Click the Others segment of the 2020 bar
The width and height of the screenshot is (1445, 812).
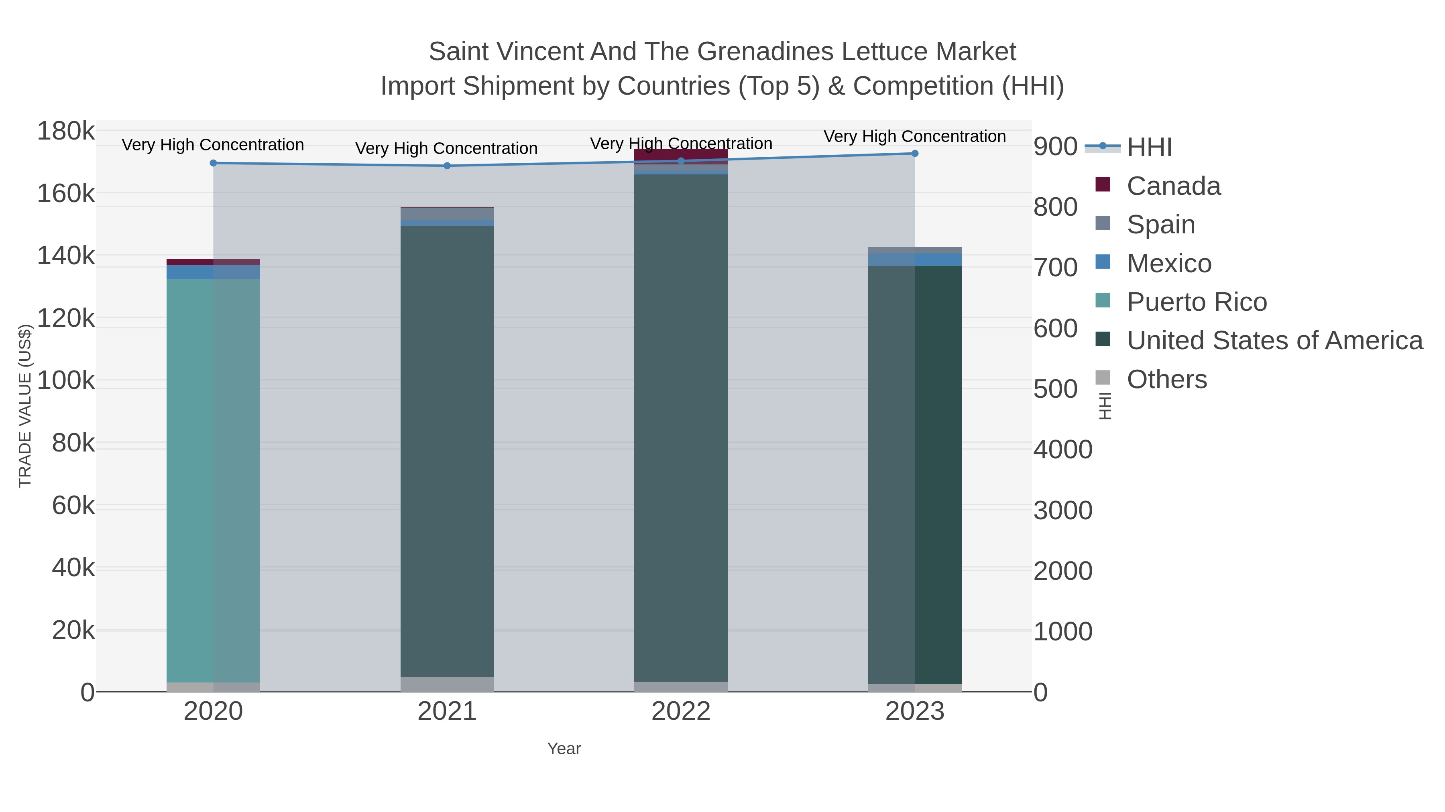click(x=213, y=687)
